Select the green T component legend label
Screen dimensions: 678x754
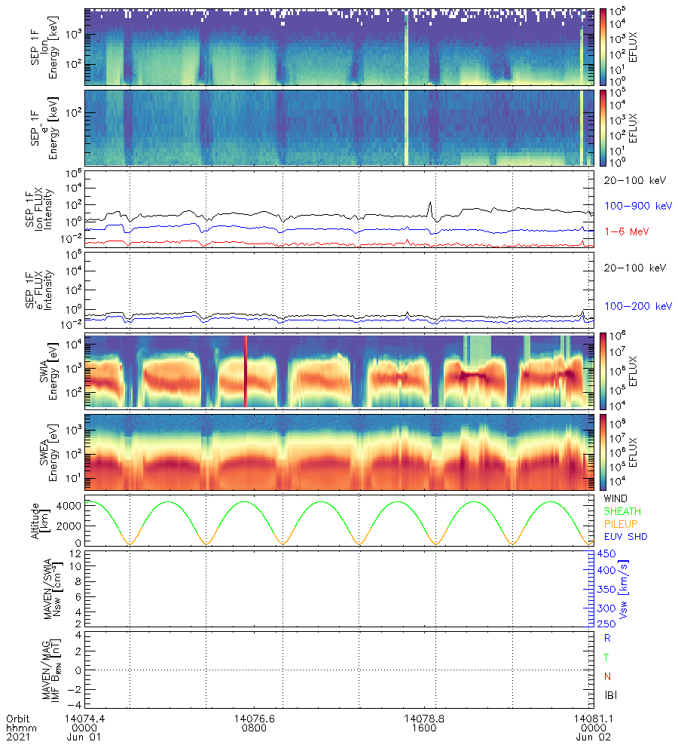pyautogui.click(x=607, y=657)
